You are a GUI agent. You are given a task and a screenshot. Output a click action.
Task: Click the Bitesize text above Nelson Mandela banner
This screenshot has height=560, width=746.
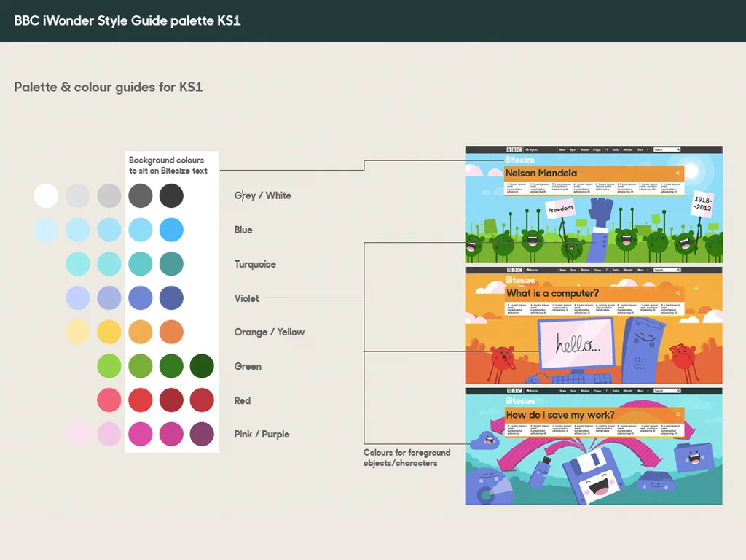click(519, 160)
